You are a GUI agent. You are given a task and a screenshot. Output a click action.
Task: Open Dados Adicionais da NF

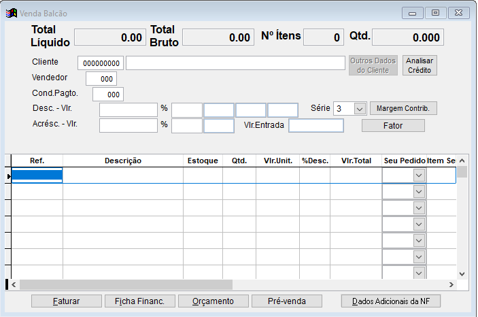[x=391, y=301]
